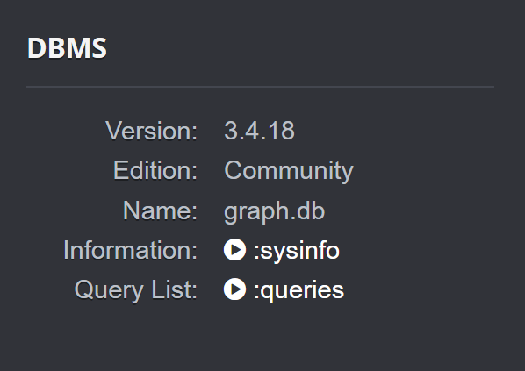Click the Version: label
Viewport: 525px width, 371px height.
point(152,131)
